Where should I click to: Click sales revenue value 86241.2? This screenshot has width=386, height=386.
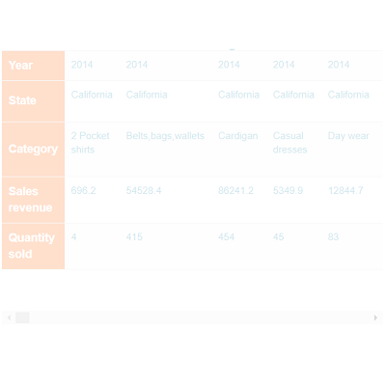pos(235,191)
